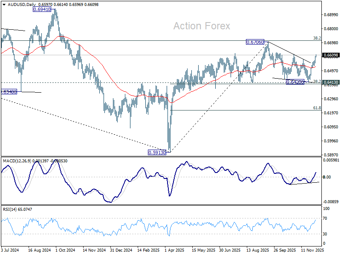Click the 0.59130 low price label
This screenshot has width=341, height=255.
157,153
